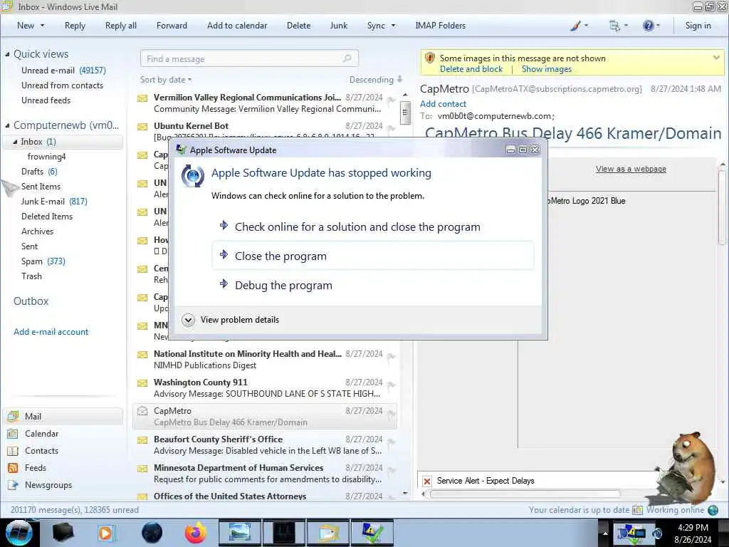Screen dimensions: 729x547
Task: Collapse the image warning bar chevron
Action: [716, 58]
